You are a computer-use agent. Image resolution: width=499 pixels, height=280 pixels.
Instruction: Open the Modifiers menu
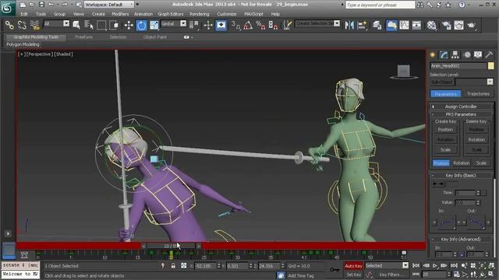(120, 14)
